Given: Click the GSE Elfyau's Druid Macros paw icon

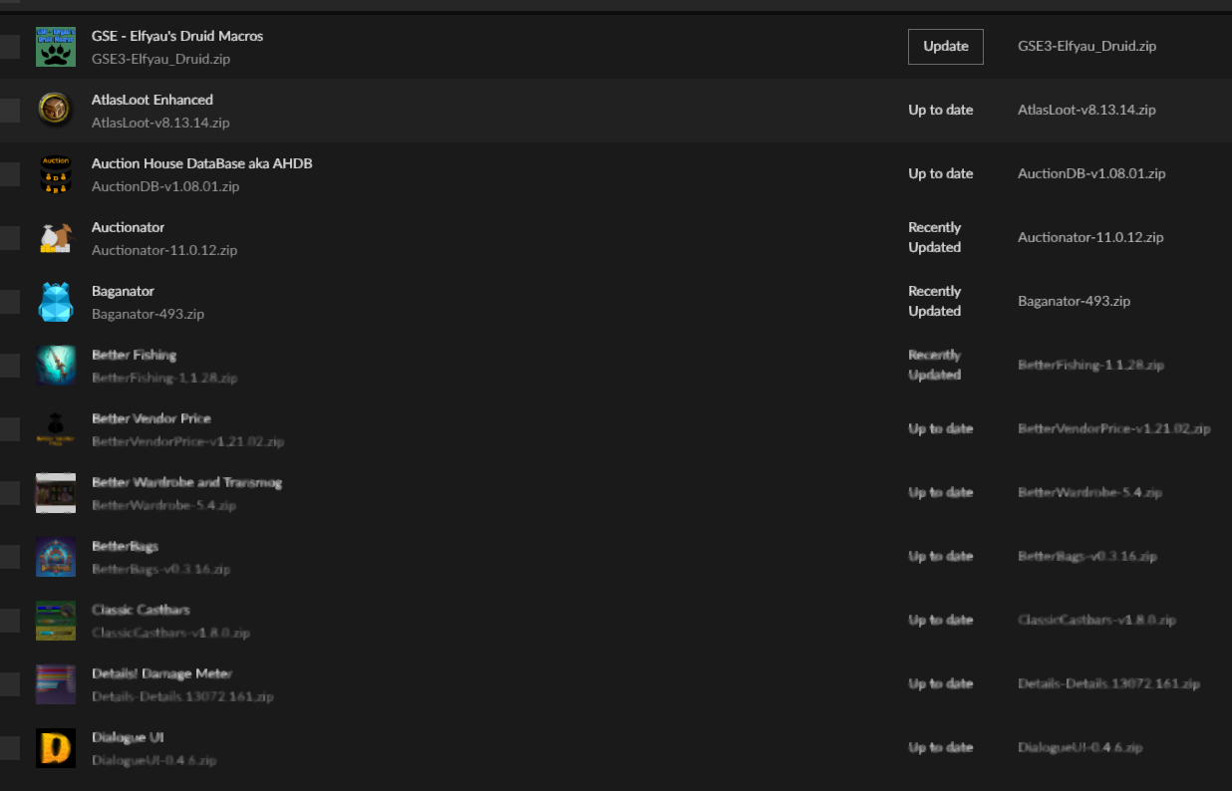Looking at the screenshot, I should [56, 47].
